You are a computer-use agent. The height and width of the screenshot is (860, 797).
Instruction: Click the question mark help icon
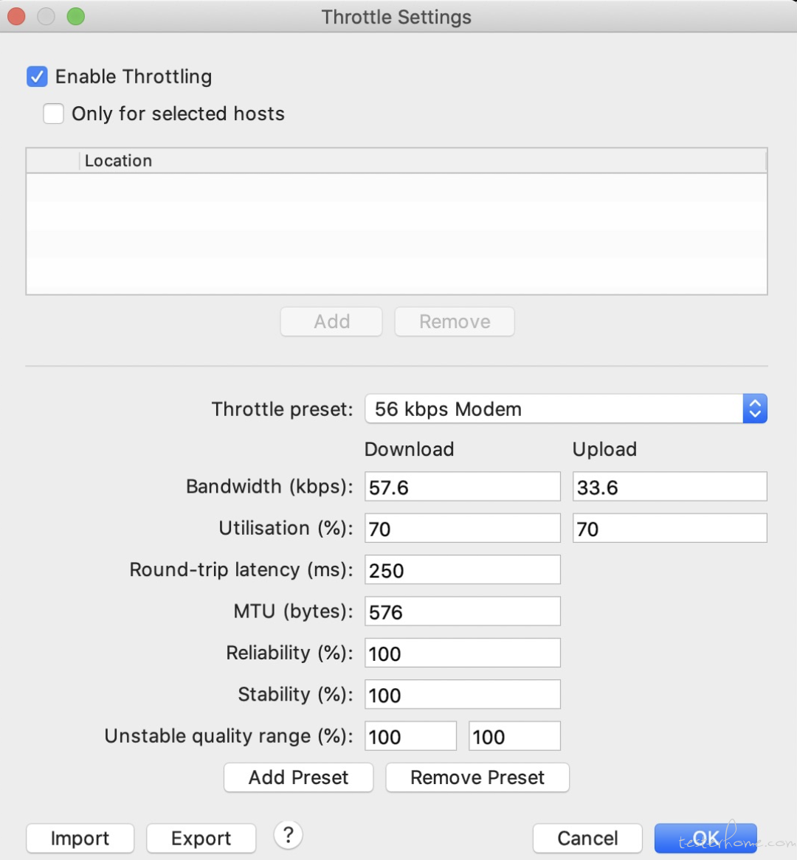click(x=289, y=835)
